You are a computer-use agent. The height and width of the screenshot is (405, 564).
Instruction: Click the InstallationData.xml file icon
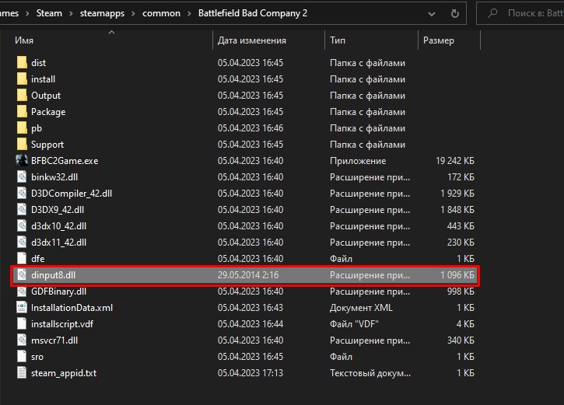click(22, 308)
